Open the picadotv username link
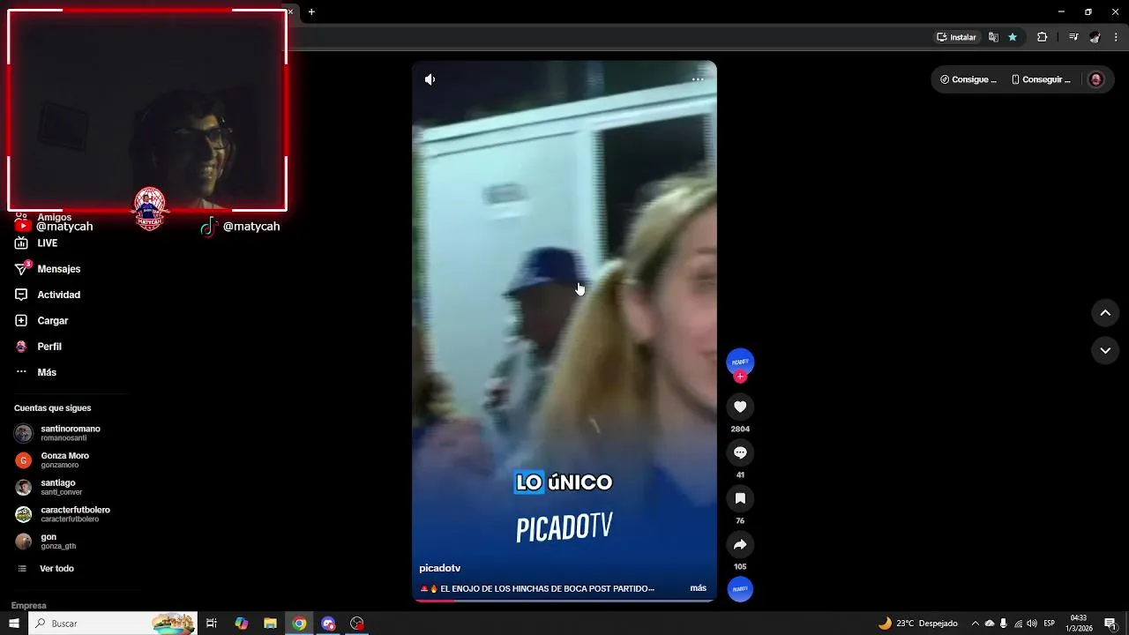The height and width of the screenshot is (635, 1129). click(x=439, y=568)
